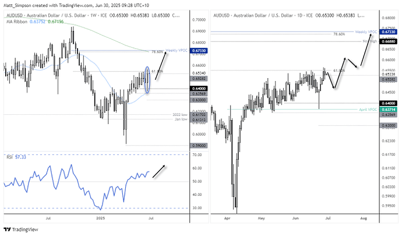Click the Apr label on daily time axis
The width and height of the screenshot is (402, 236).
point(227,219)
